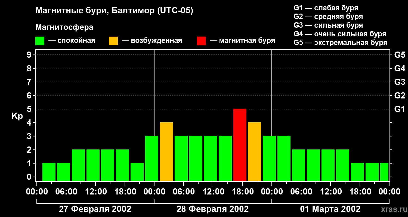This screenshot has height=217, width=408.
Task: Click the green 'спокойная' legend swatch
Action: 40,41
